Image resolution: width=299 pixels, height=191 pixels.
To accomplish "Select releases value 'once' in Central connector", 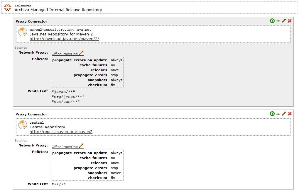I will click(x=115, y=163).
